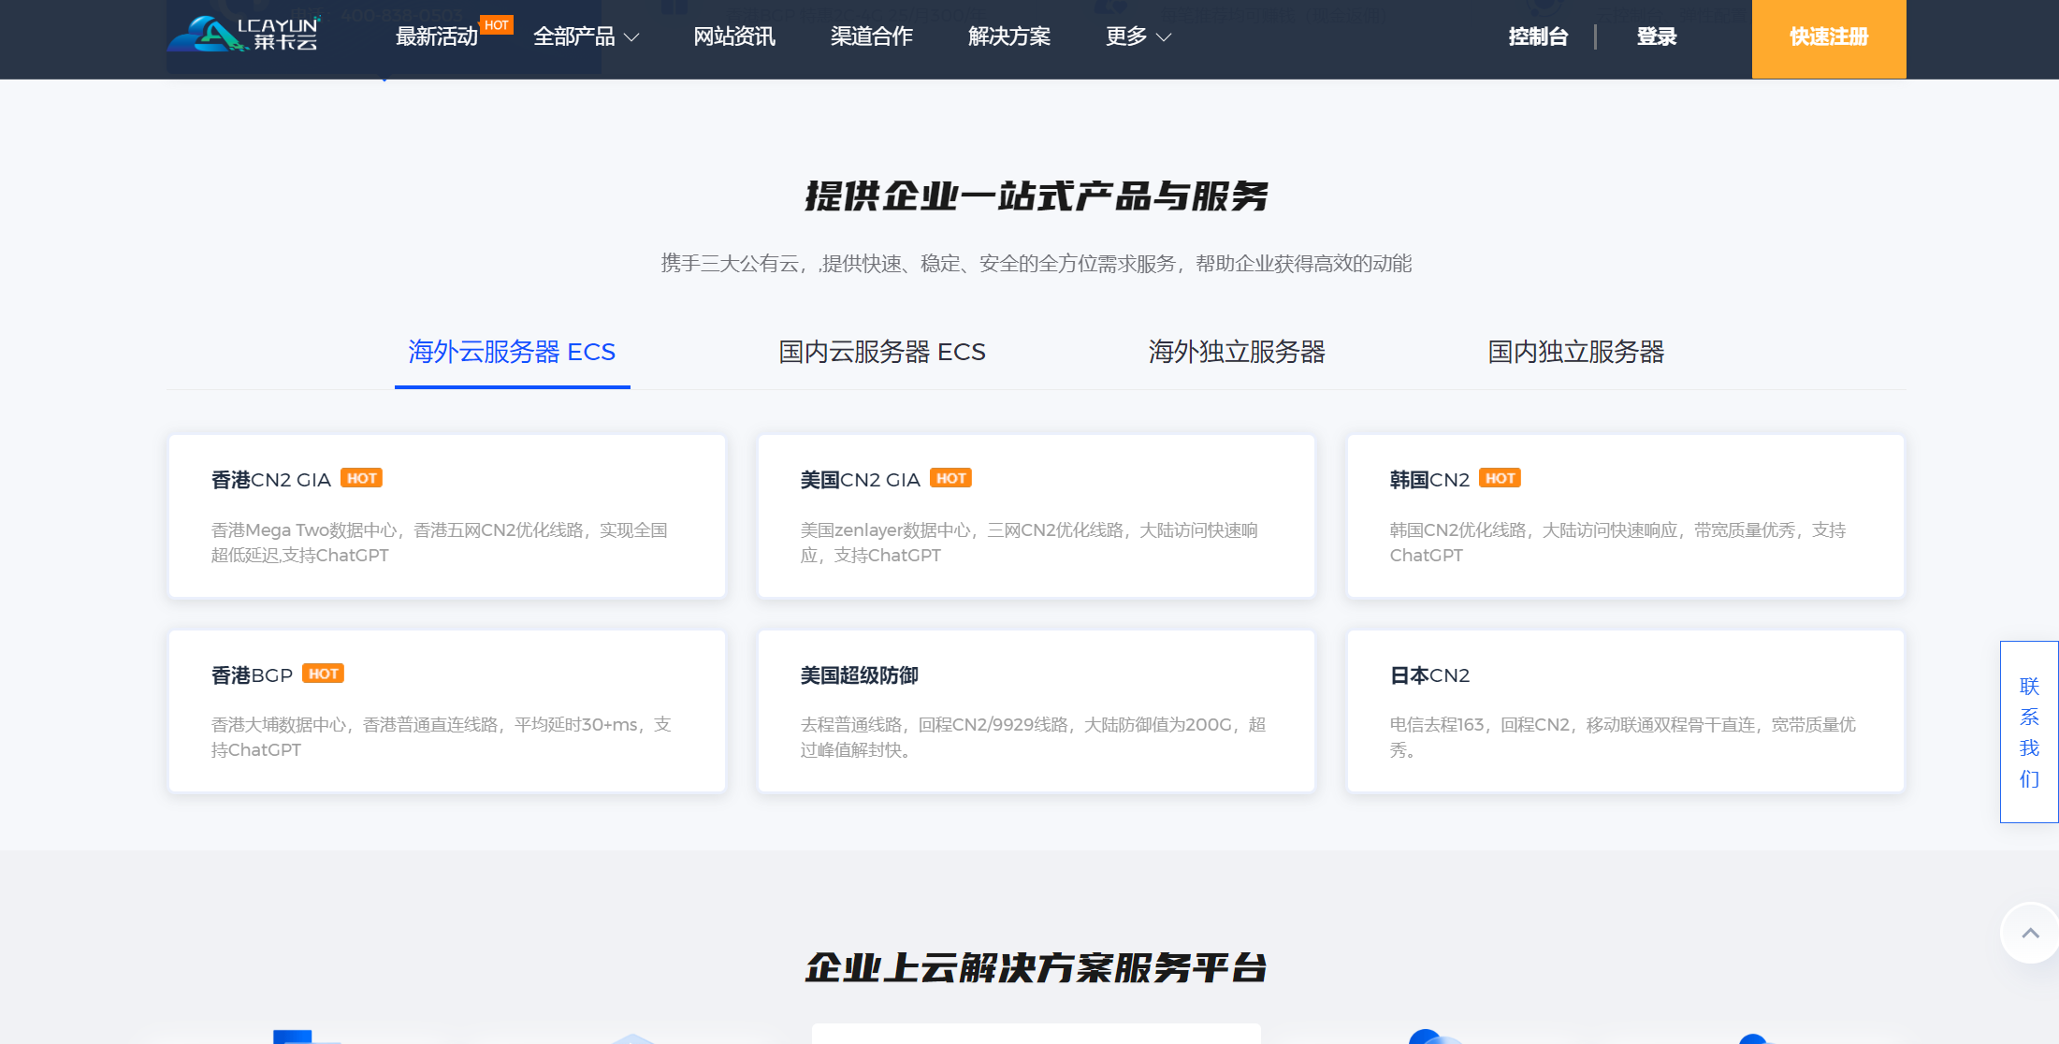The image size is (2059, 1044).
Task: Open 解决方案 navigation item
Action: [x=1008, y=36]
